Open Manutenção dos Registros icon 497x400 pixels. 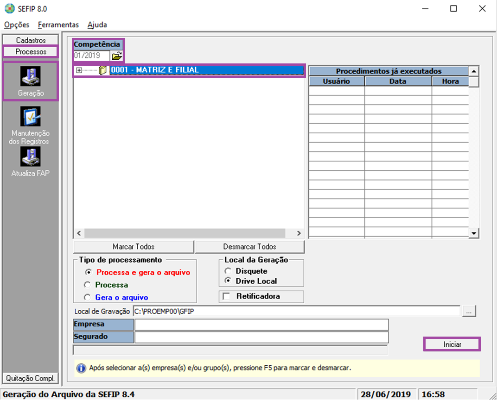click(x=31, y=117)
